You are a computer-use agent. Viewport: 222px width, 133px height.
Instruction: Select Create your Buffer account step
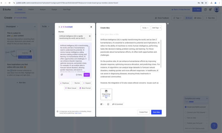click(196, 107)
